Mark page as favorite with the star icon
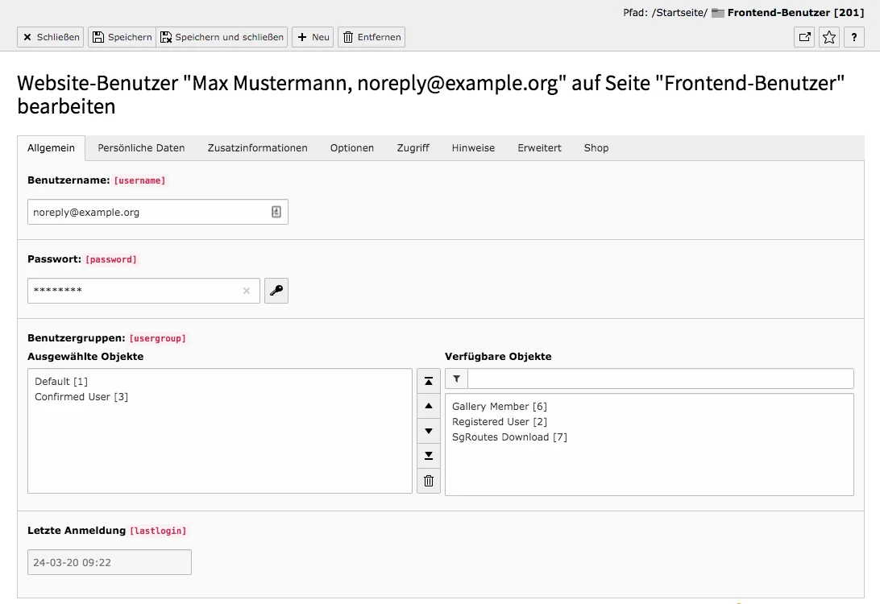Viewport: 880px width, 604px height. (x=828, y=37)
